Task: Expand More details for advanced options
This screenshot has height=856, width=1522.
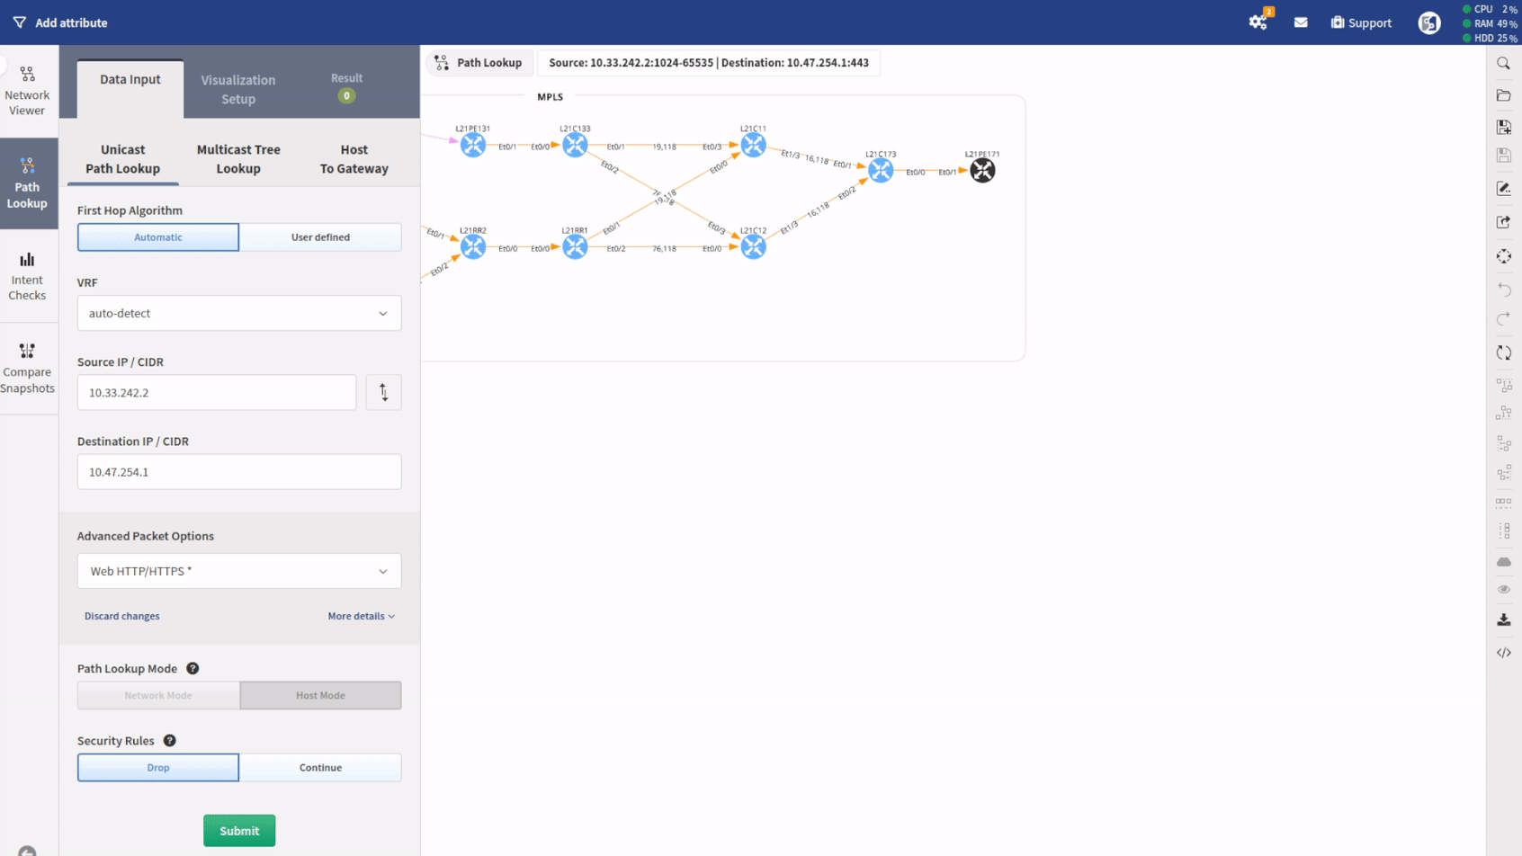Action: (361, 617)
